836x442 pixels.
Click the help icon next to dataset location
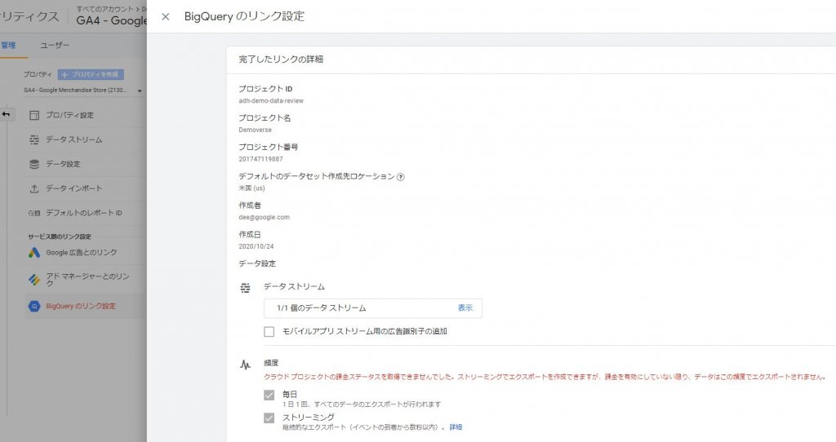click(400, 177)
